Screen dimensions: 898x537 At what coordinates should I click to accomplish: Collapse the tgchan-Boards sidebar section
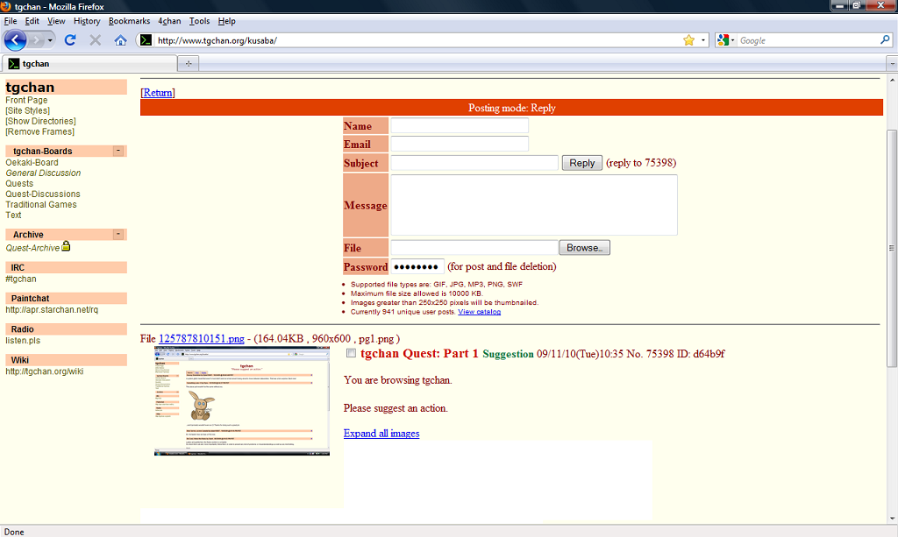[118, 151]
